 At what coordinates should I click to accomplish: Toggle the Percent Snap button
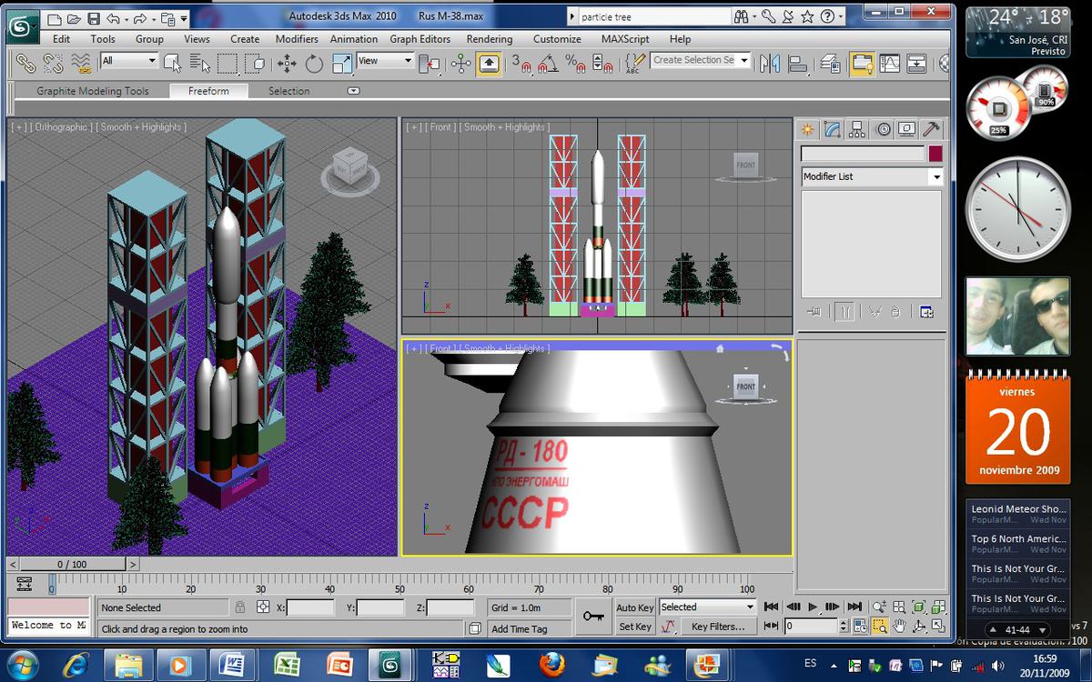click(574, 63)
